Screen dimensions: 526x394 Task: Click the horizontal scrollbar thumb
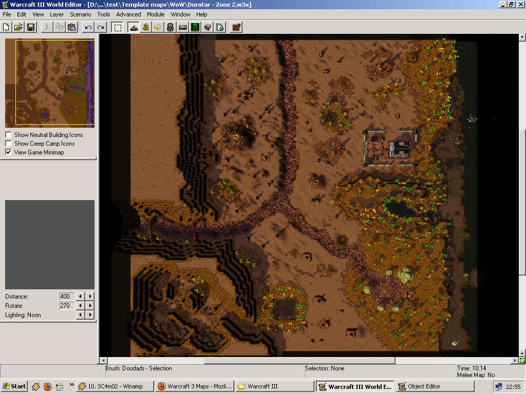tap(299, 361)
